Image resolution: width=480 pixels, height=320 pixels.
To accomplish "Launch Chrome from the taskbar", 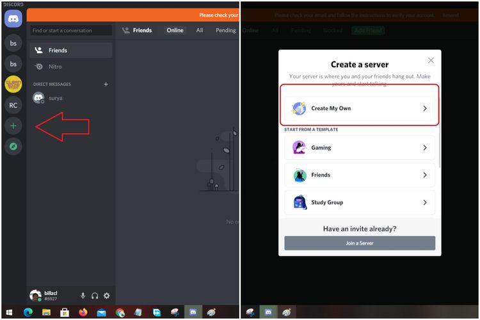I will click(x=120, y=312).
